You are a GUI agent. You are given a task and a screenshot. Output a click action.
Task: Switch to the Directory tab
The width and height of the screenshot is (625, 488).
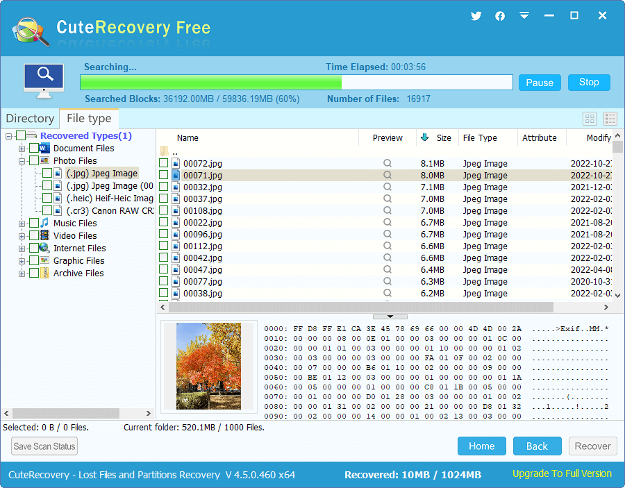[x=31, y=118]
